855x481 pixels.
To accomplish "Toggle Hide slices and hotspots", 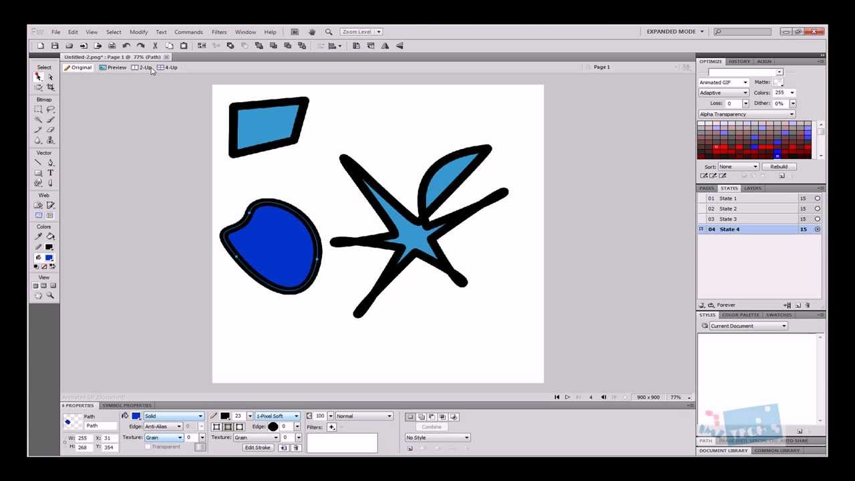I will pyautogui.click(x=38, y=215).
